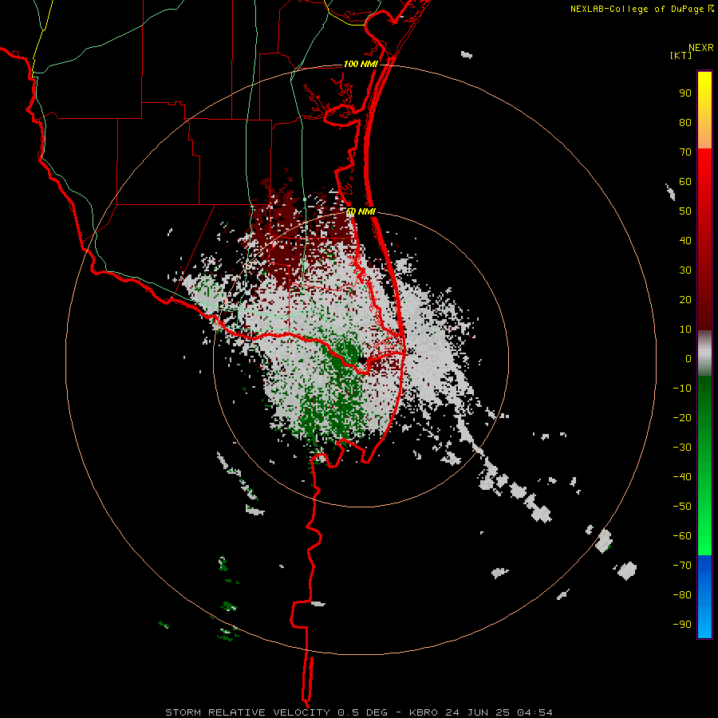Click the NEXR label above color scale
Image resolution: width=718 pixels, height=718 pixels.
701,48
